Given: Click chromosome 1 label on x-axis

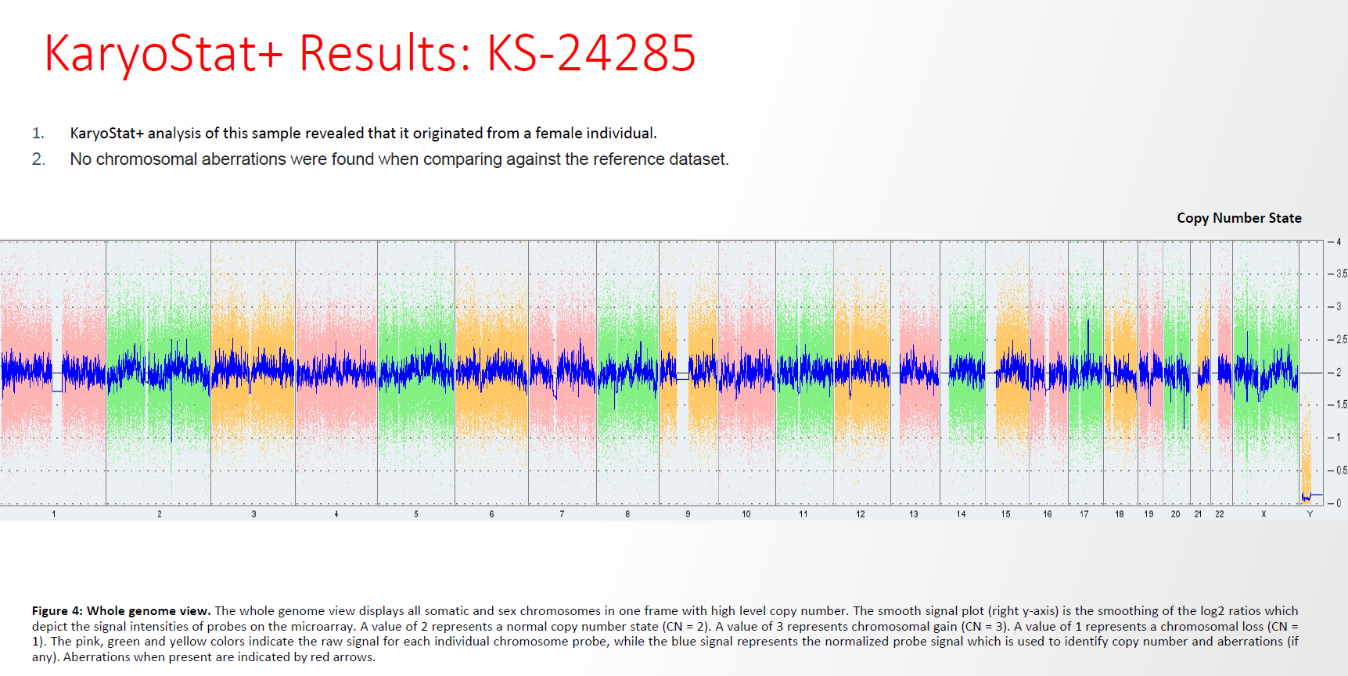Looking at the screenshot, I should click(54, 514).
